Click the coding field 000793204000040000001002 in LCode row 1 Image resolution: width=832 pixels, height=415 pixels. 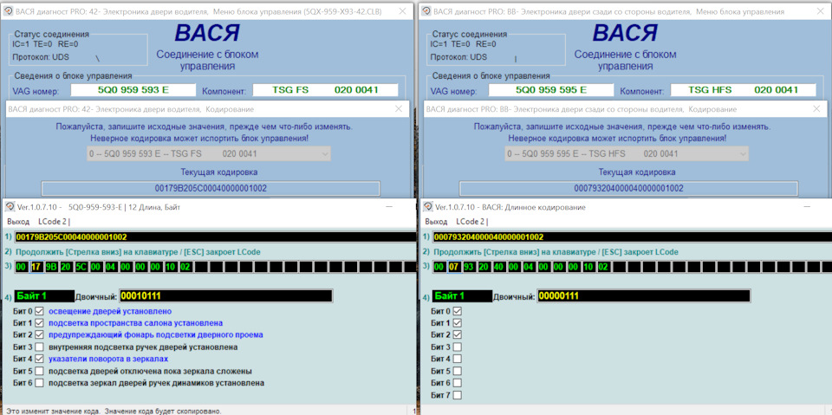632,237
